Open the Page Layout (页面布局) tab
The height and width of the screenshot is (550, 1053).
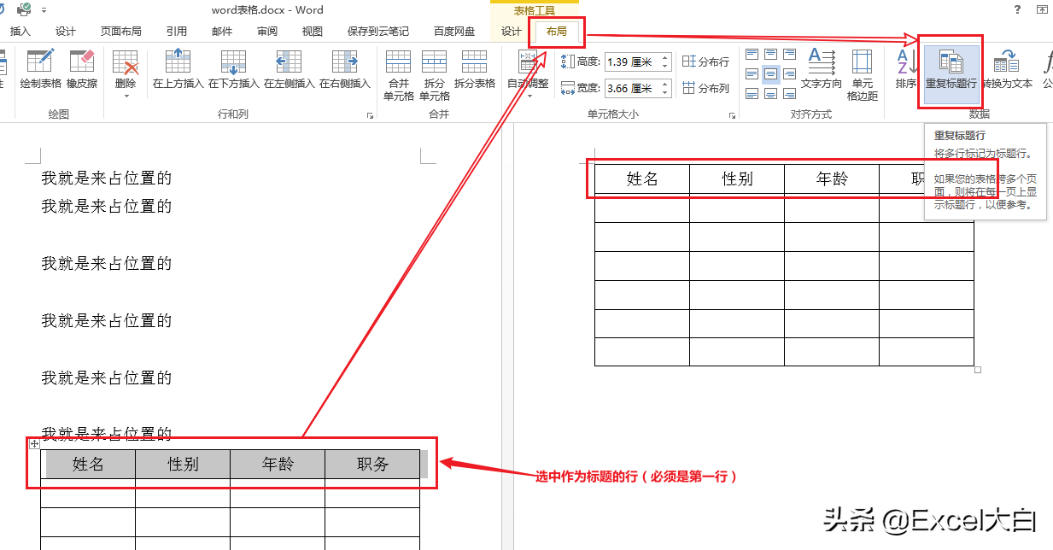pos(120,32)
